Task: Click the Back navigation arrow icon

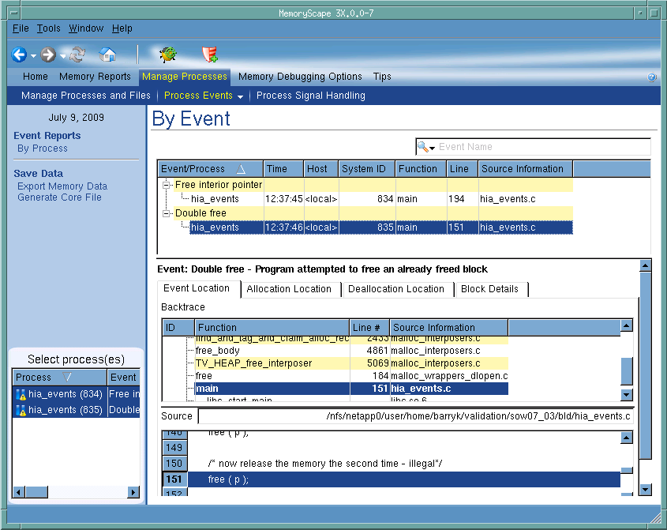Action: (19, 55)
